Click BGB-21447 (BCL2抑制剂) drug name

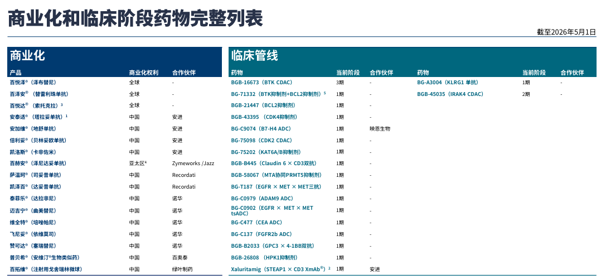point(263,105)
